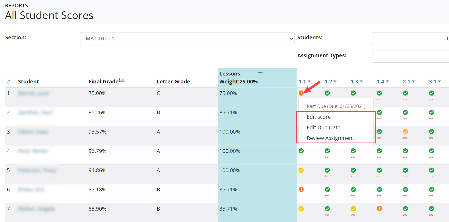449x222 pixels.
Task: Click row 2 green check under 1.4
Action: (380, 112)
